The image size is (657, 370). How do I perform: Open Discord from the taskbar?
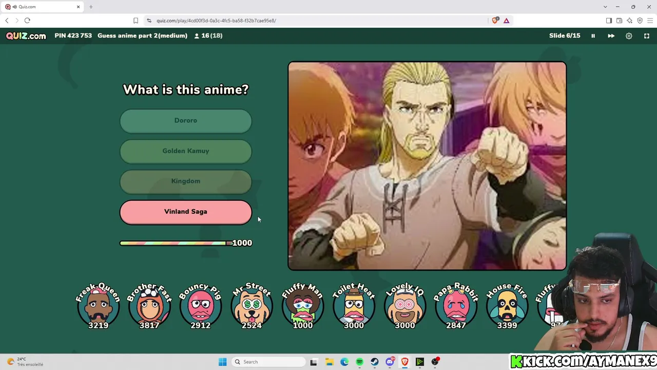click(x=390, y=362)
